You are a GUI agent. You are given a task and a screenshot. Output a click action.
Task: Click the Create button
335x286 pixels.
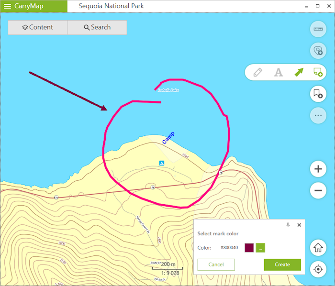[282, 264]
